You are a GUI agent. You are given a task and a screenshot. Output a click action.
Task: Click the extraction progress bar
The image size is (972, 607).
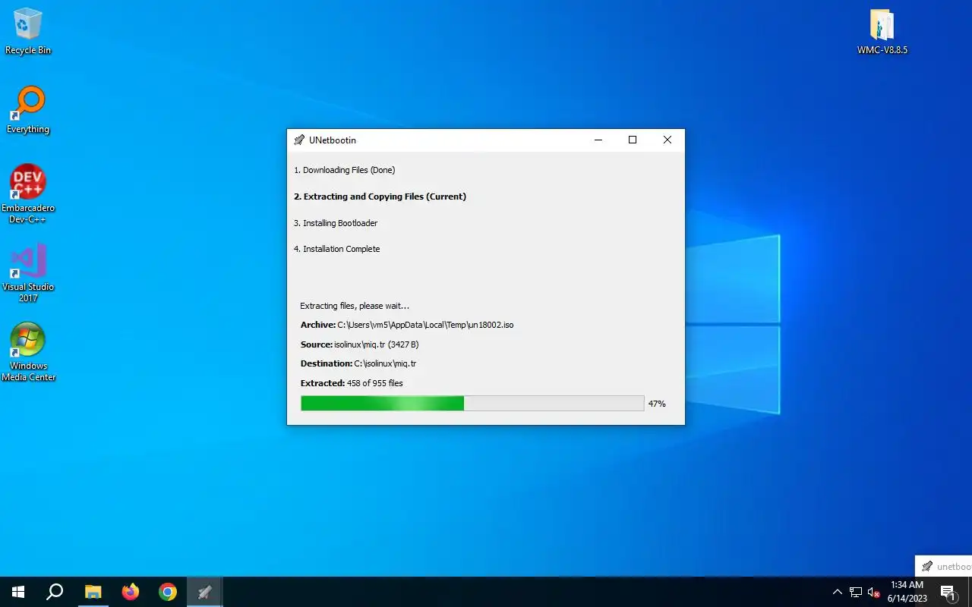[472, 404]
